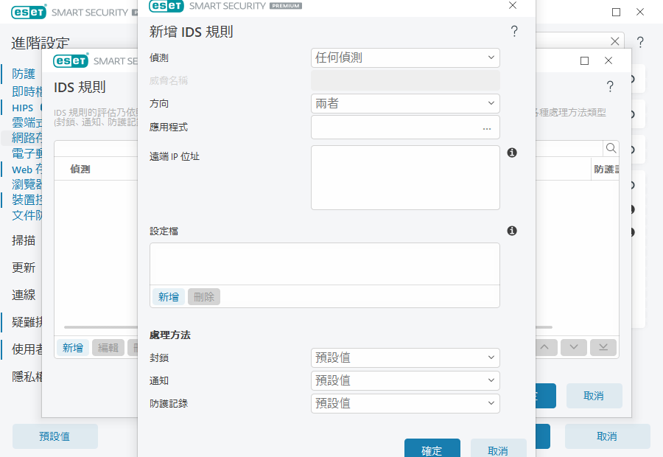Click the move-to-bottom double-chevron icon
The width and height of the screenshot is (663, 457).
tap(603, 346)
